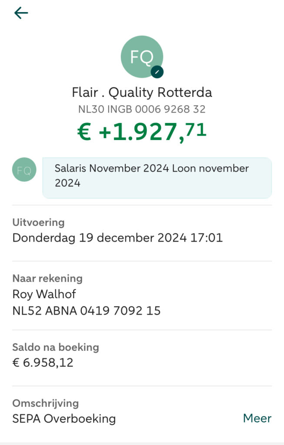Click the pencil edit badge on avatar
284x445 pixels.
(x=157, y=72)
